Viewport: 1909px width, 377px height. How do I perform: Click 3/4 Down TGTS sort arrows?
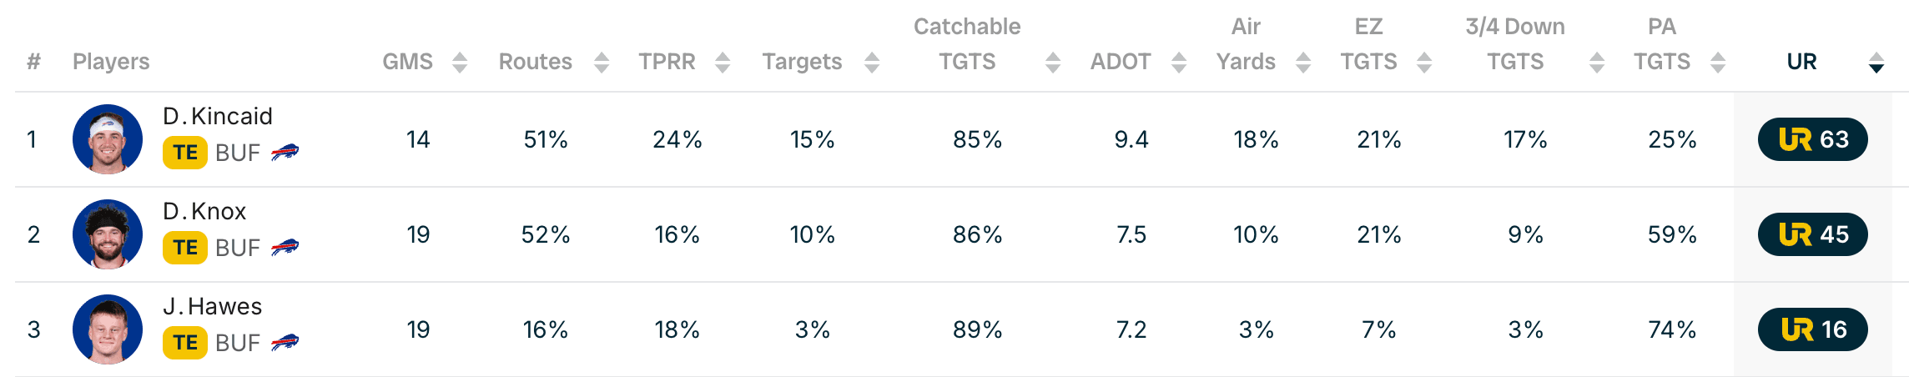tap(1597, 63)
